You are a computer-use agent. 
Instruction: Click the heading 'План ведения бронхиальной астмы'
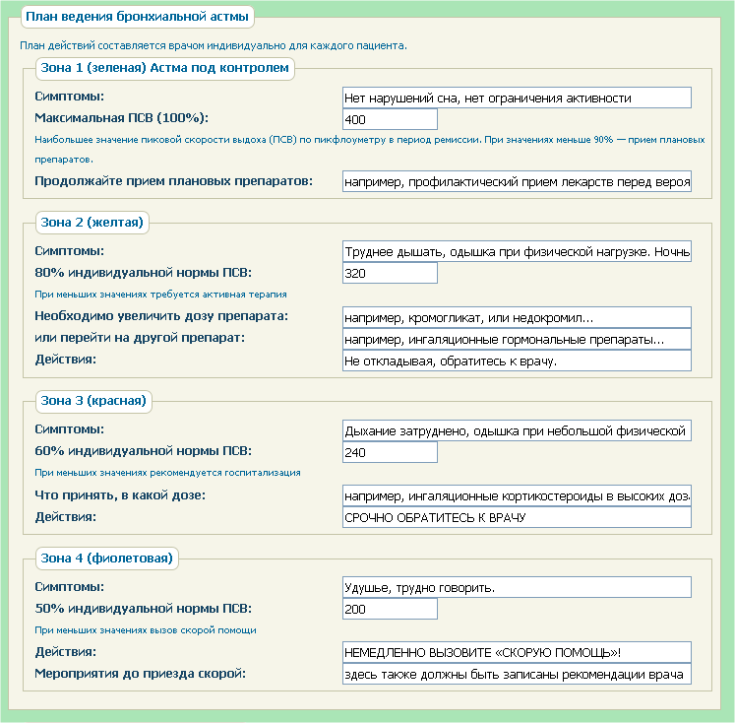tap(137, 17)
